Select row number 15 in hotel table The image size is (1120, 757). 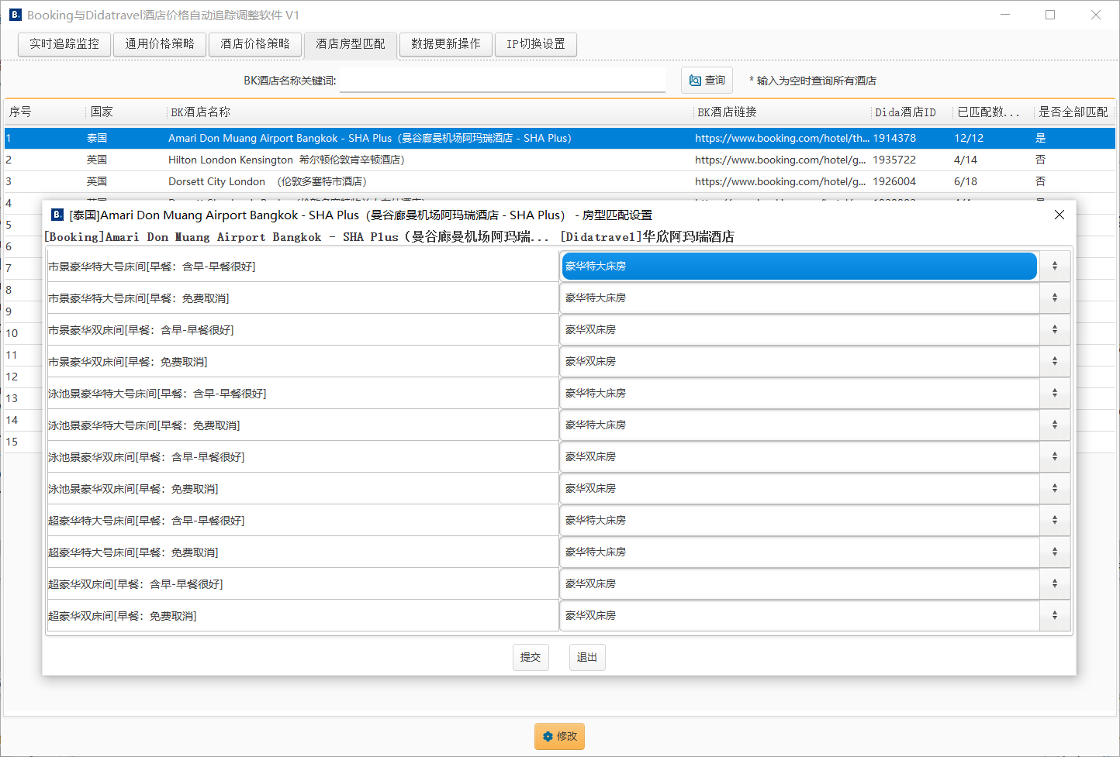tap(12, 442)
